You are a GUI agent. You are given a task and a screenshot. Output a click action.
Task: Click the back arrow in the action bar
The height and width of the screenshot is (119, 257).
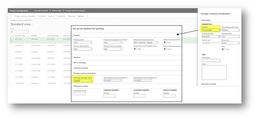click(11, 16)
